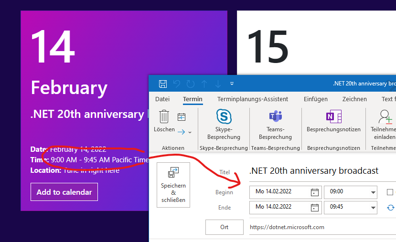Redo the last action in Outlook
The height and width of the screenshot is (242, 396).
pyautogui.click(x=191, y=84)
